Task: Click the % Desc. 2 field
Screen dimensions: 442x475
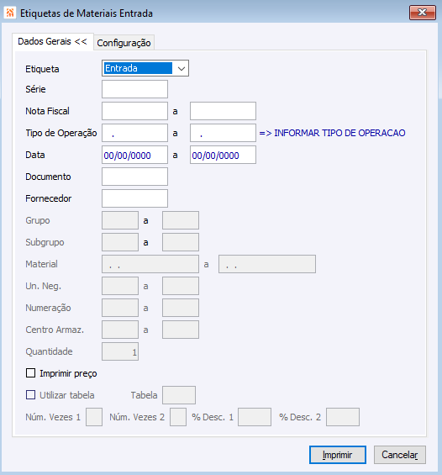Action: (x=343, y=417)
